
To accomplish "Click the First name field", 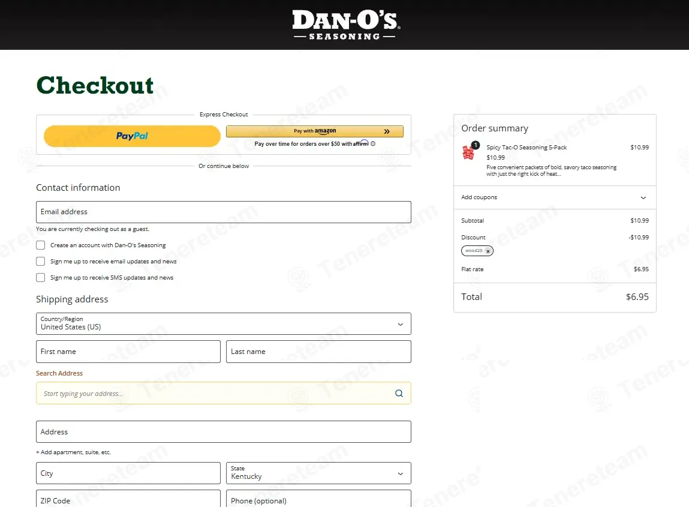I will (128, 352).
